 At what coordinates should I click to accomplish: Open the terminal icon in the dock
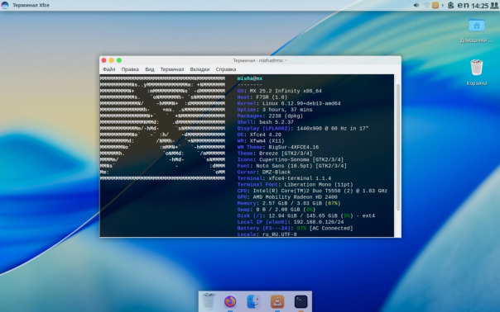pos(300,301)
